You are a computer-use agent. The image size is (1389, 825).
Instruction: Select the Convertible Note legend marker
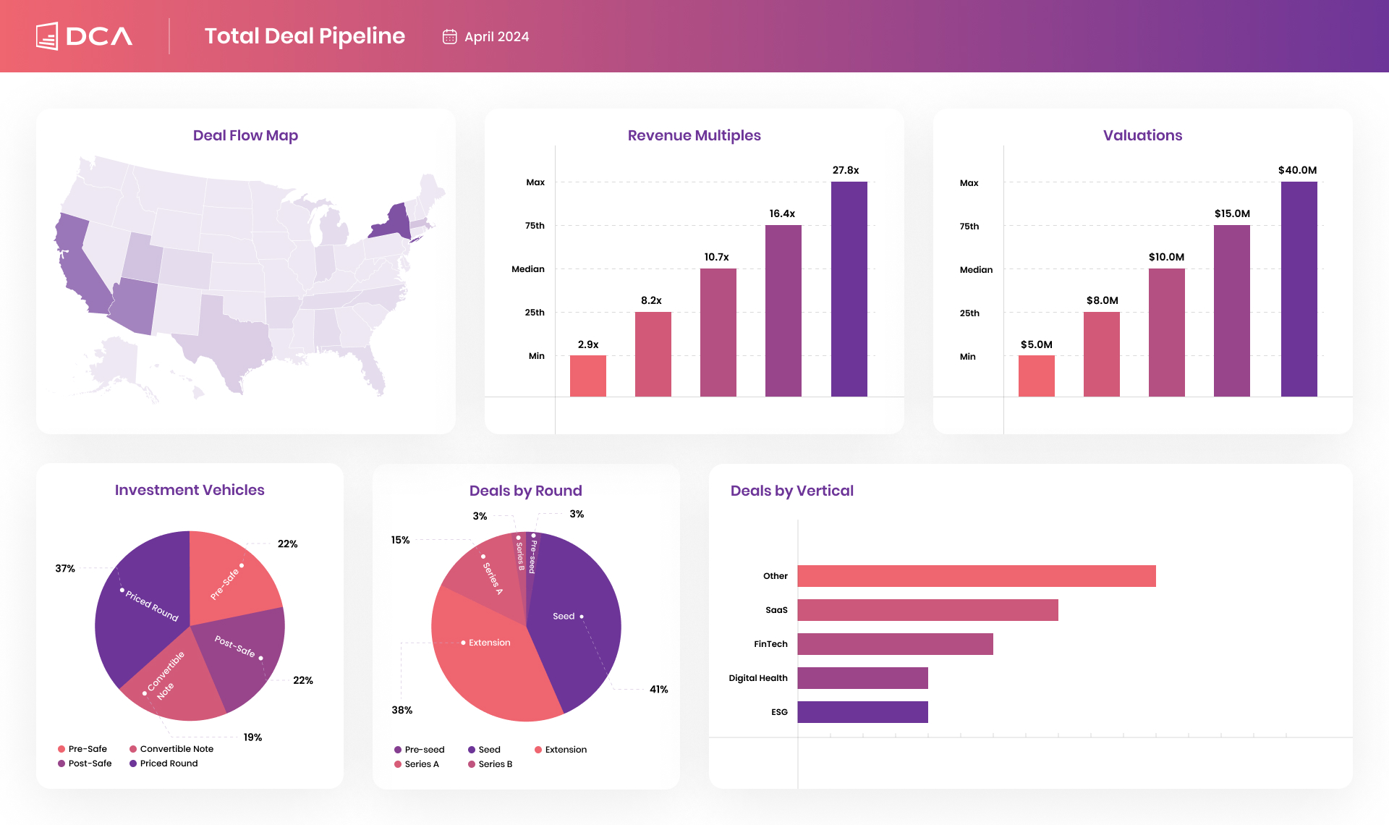132,749
